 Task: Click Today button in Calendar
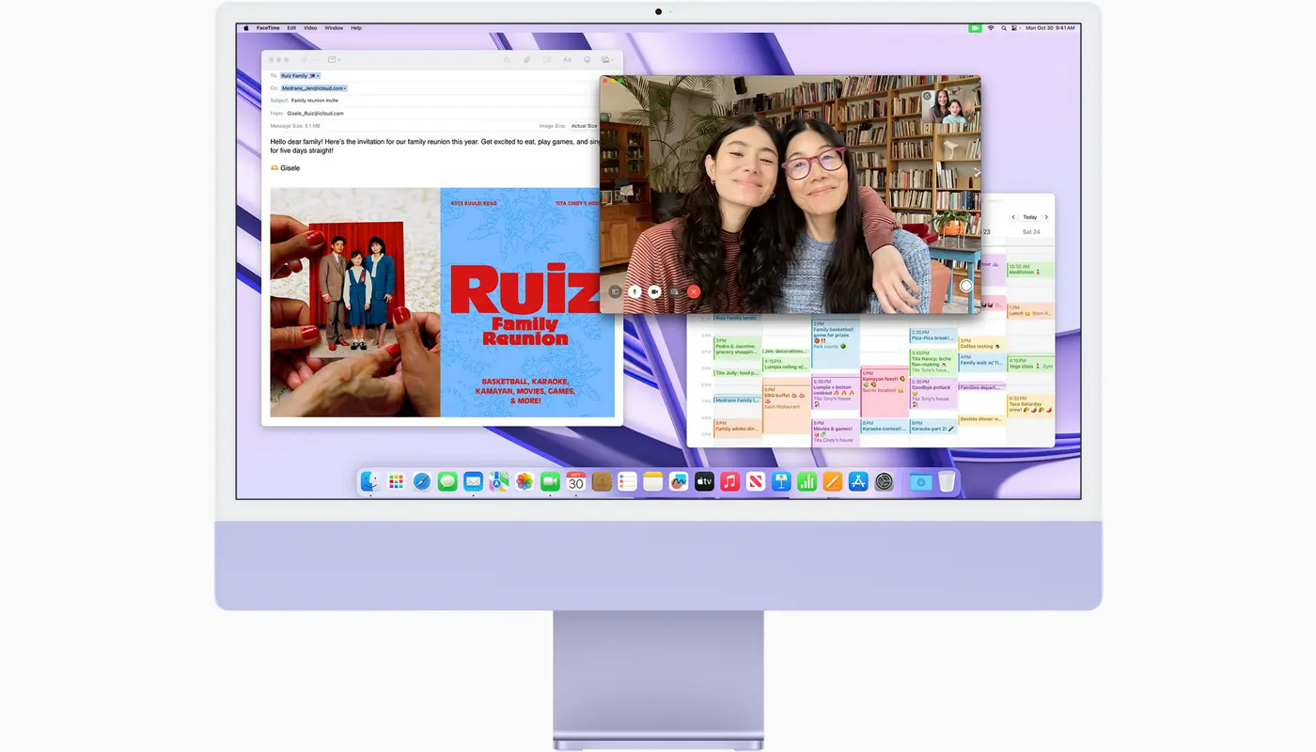pos(1030,217)
